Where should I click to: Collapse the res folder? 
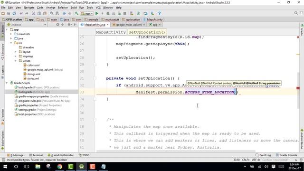(x=11, y=43)
